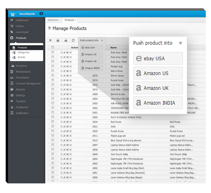This screenshot has height=193, width=211.
Task: Close the Products tab with its X
Action: pyautogui.click(x=75, y=20)
